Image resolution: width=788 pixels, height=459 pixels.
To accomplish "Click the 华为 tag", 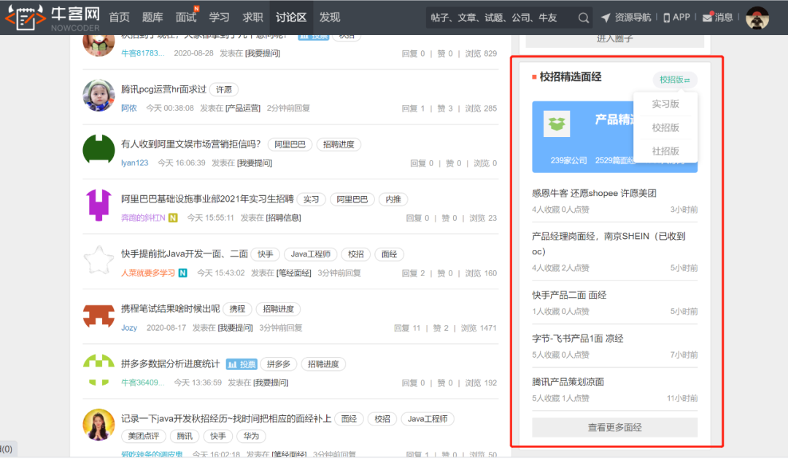I will [x=251, y=436].
